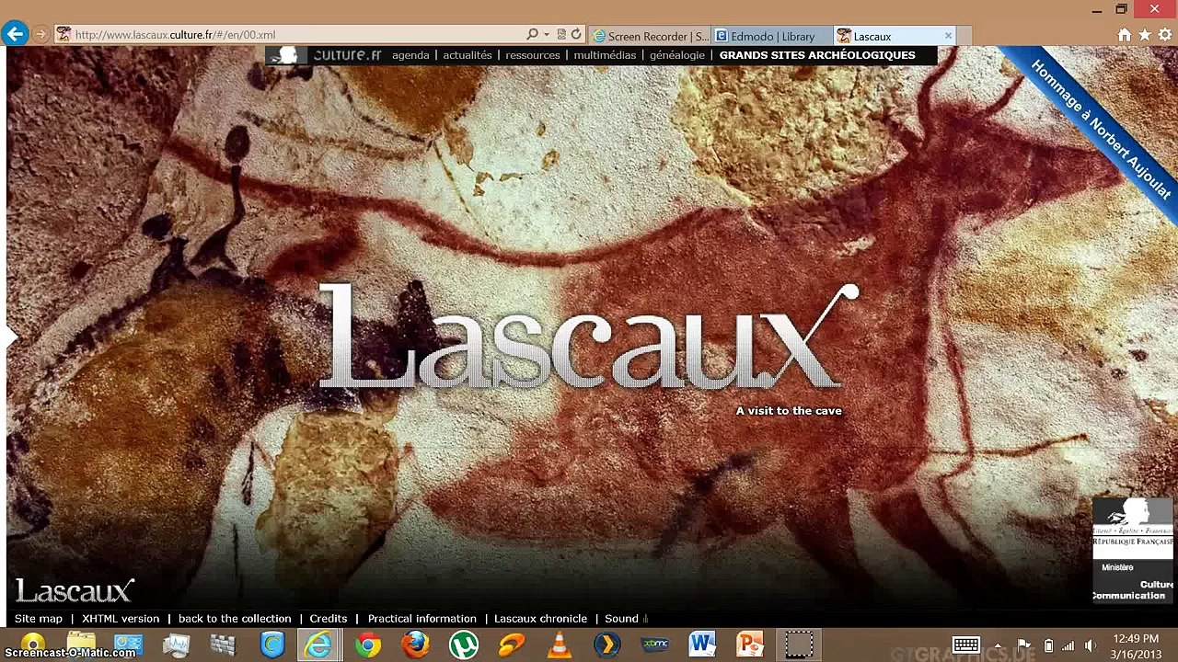Screen dimensions: 1178x662
Task: Open Microsoft Word from taskbar
Action: (x=702, y=645)
